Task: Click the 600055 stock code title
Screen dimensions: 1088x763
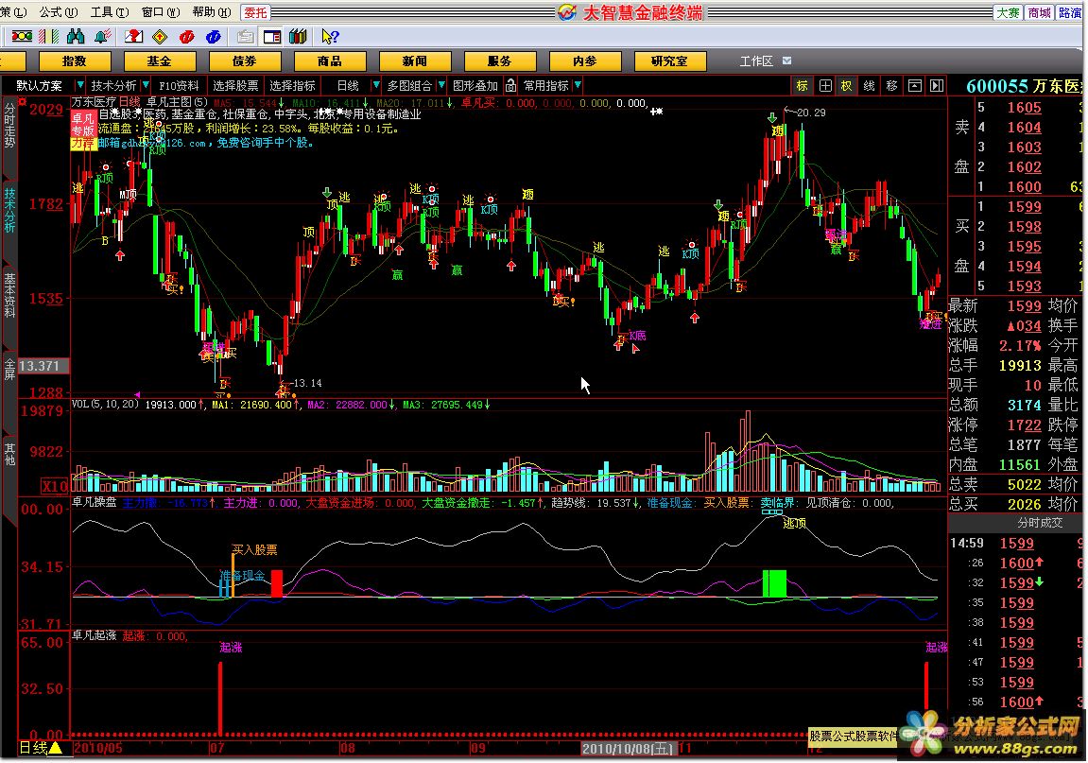Action: click(x=997, y=86)
